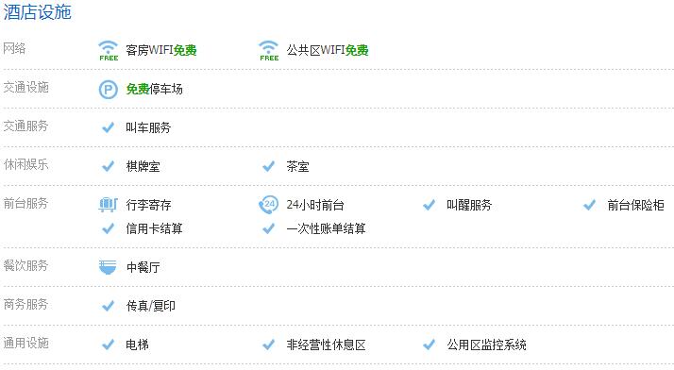
Task: Click the free WiFi icon beside 公共区WIFI
Action: (269, 50)
